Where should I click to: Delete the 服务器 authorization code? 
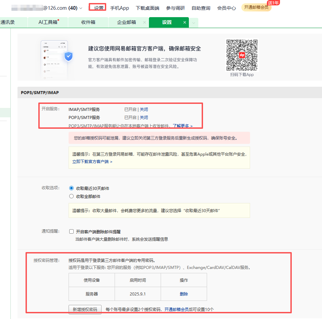184,294
